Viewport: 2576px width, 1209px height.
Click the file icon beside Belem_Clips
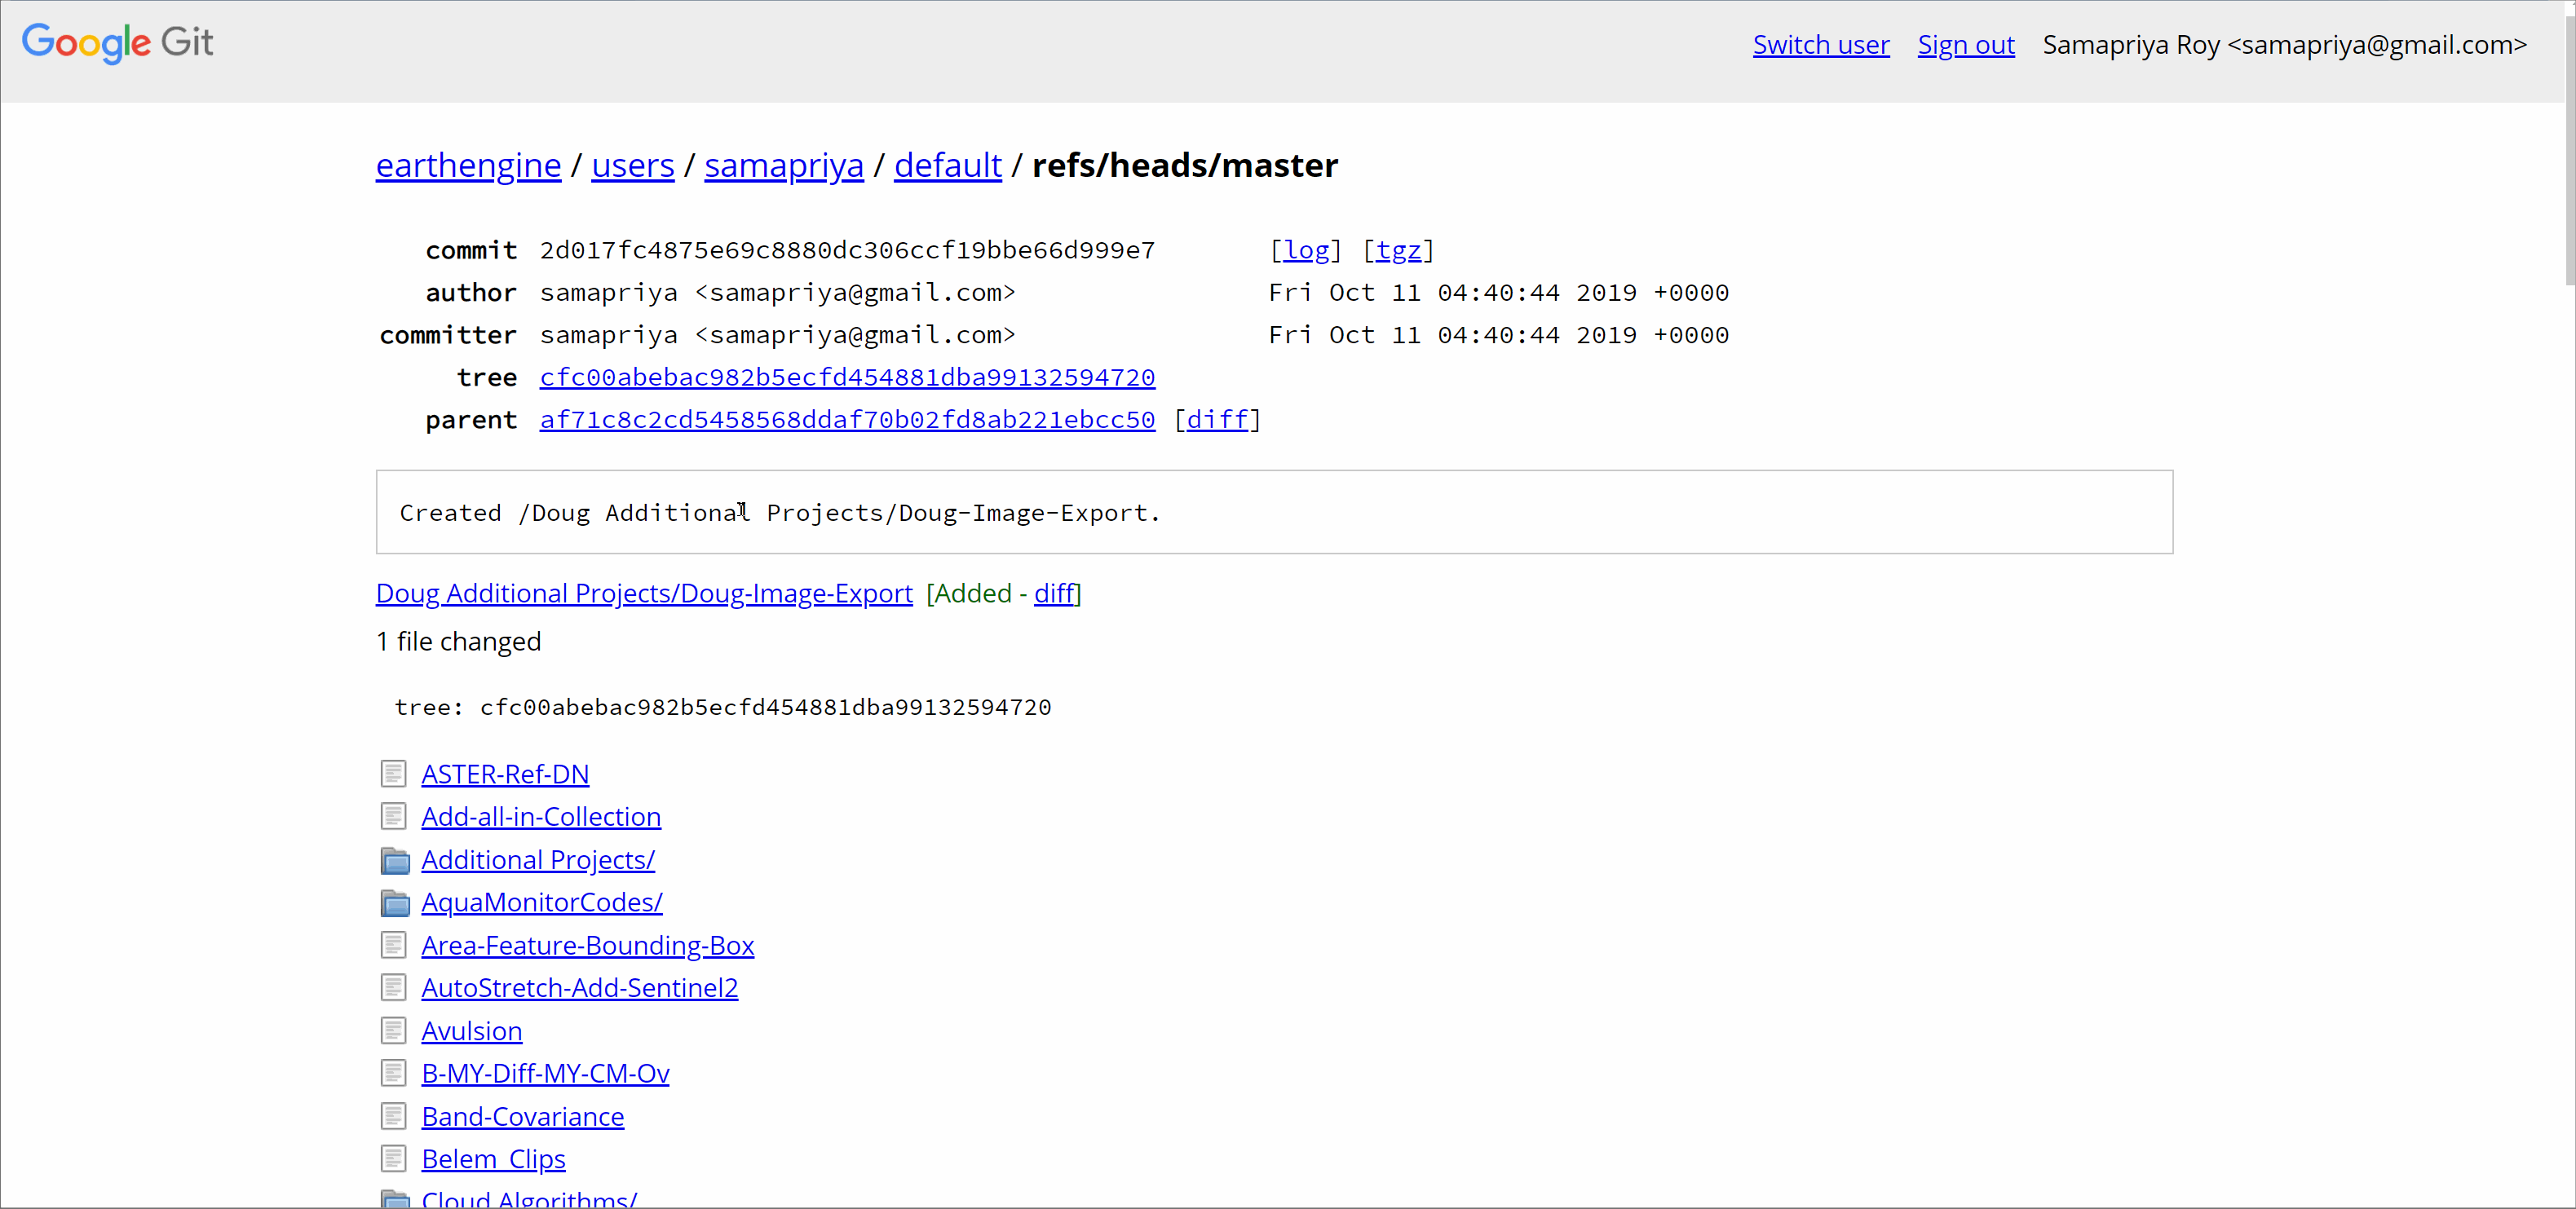point(393,1159)
